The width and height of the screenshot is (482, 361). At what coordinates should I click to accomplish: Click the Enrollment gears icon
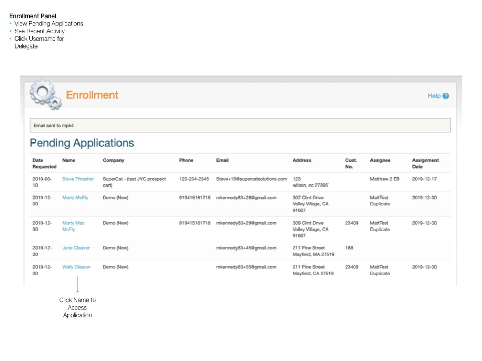pos(45,95)
